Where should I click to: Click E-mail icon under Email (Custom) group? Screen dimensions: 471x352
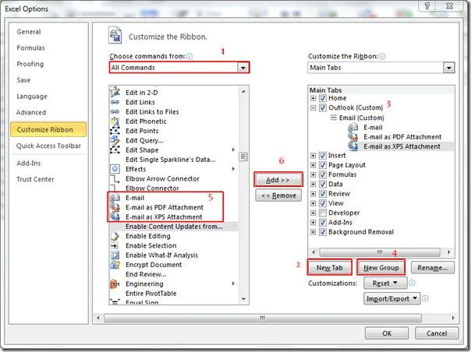click(353, 128)
